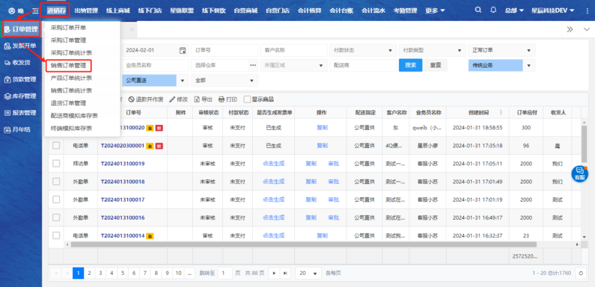Check the row for order T2024013100019
Image resolution: width=595 pixels, height=287 pixels.
click(56, 164)
